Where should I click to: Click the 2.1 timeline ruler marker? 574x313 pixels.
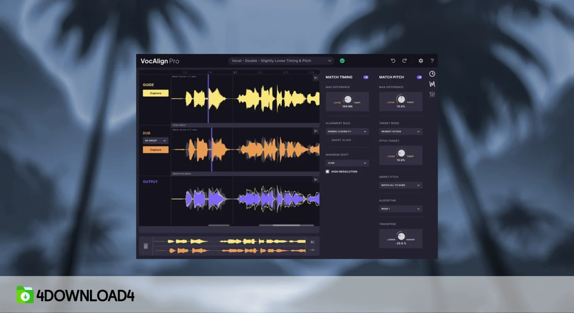click(x=235, y=72)
